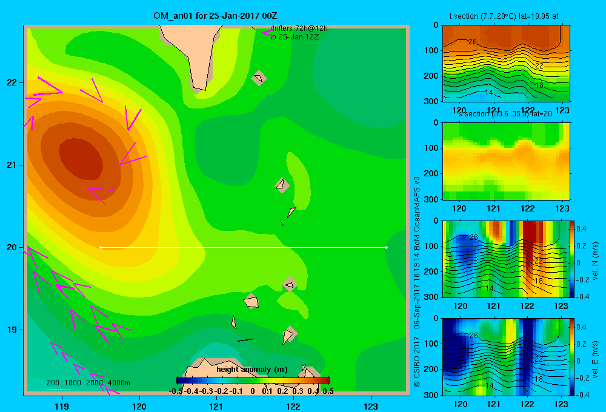The image size is (606, 412).
Task: Click latitude label 21 on main map
Action: [x=12, y=165]
